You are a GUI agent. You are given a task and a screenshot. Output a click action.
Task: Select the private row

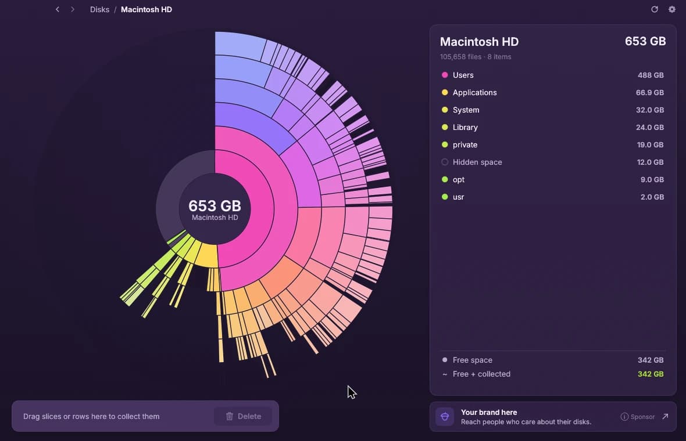[x=552, y=144]
